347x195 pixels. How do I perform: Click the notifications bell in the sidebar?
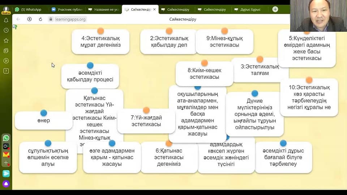click(x=6, y=20)
